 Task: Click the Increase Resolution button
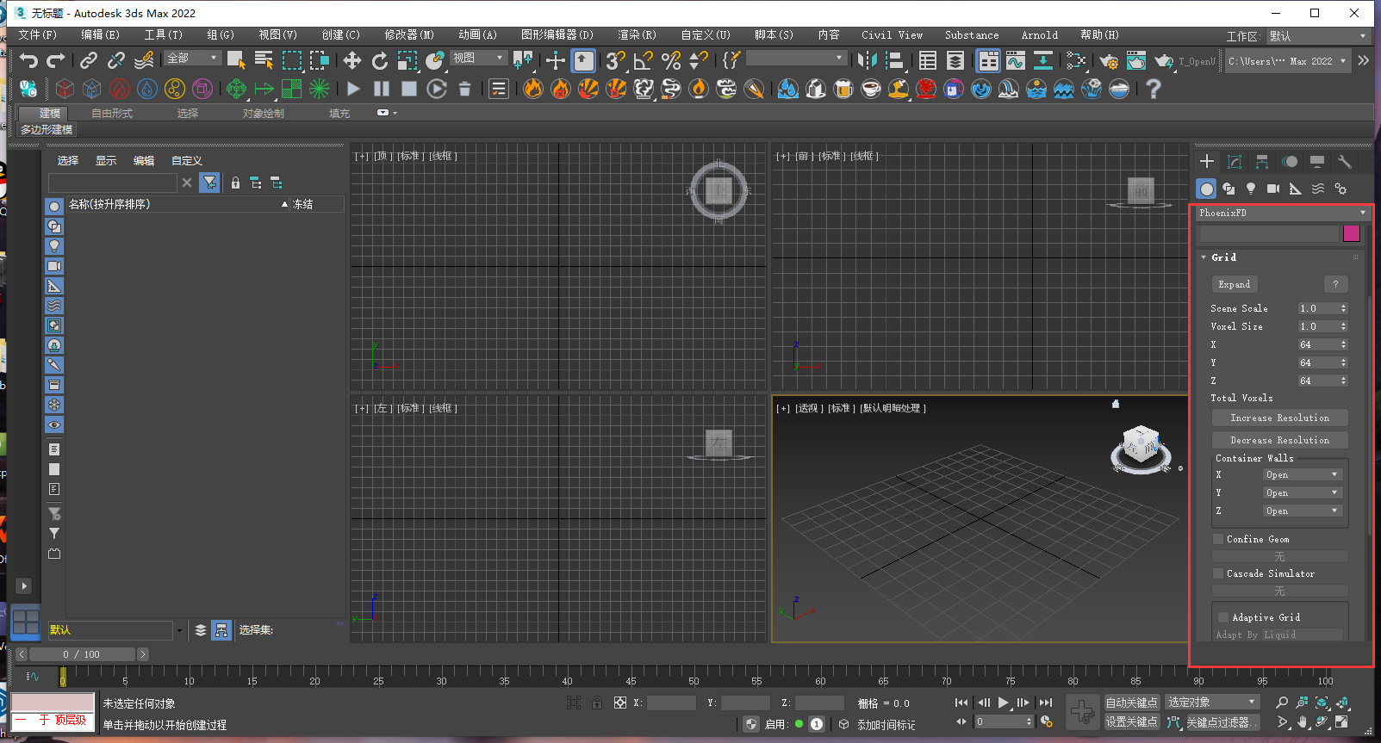[x=1279, y=418]
